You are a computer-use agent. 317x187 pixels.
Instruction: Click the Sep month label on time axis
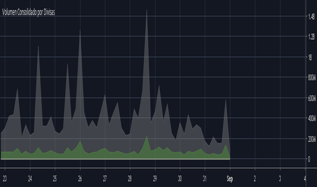(230, 179)
